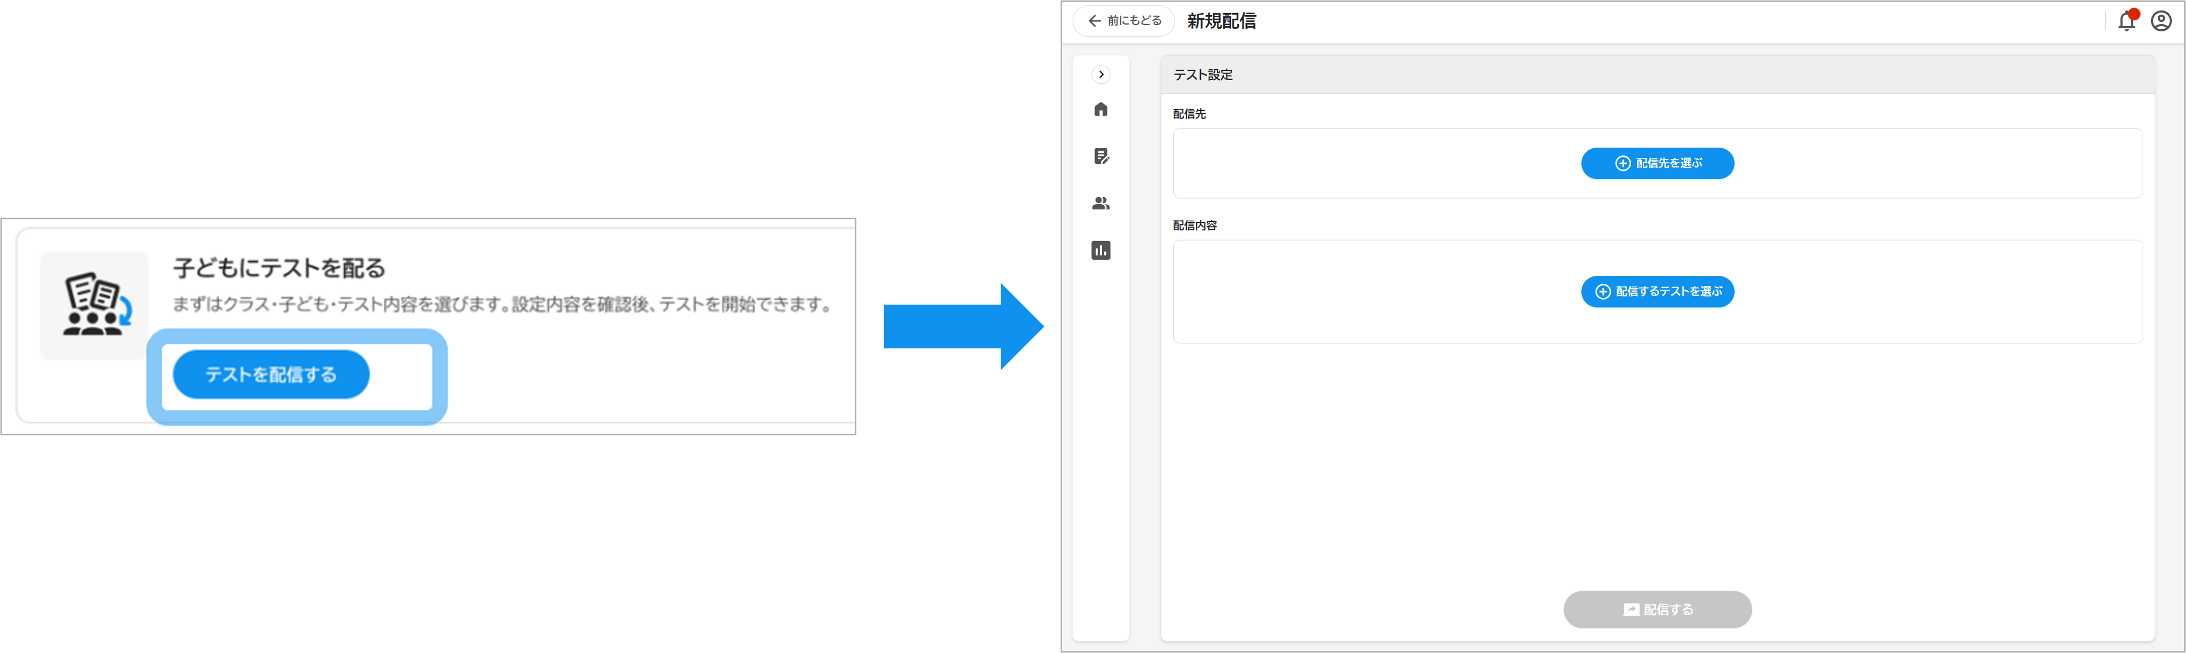2186x653 pixels.
Task: Open the test document sidebar icon
Action: tap(1101, 156)
